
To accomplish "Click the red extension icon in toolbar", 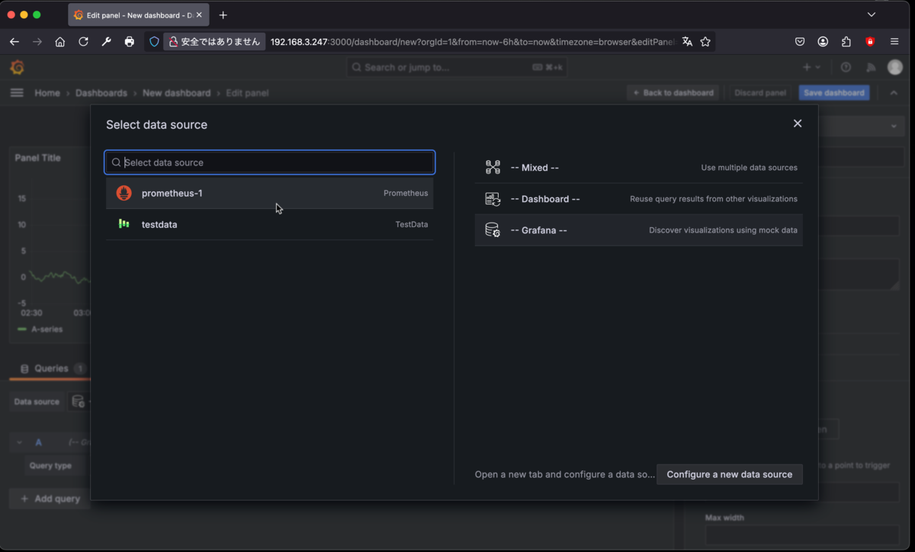I will tap(870, 42).
